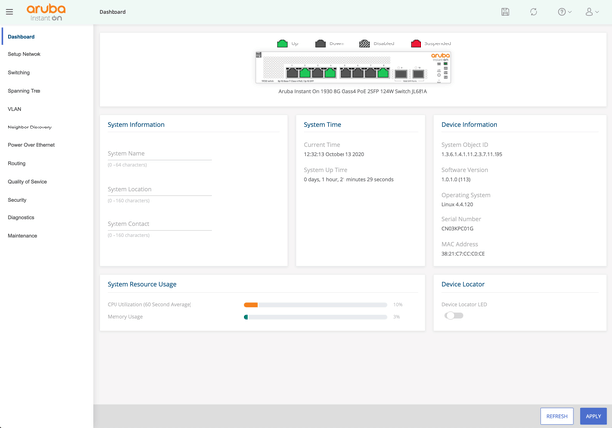Click the serial number CN03KPC01G
Viewport: 612px width, 428px height.
(x=457, y=229)
